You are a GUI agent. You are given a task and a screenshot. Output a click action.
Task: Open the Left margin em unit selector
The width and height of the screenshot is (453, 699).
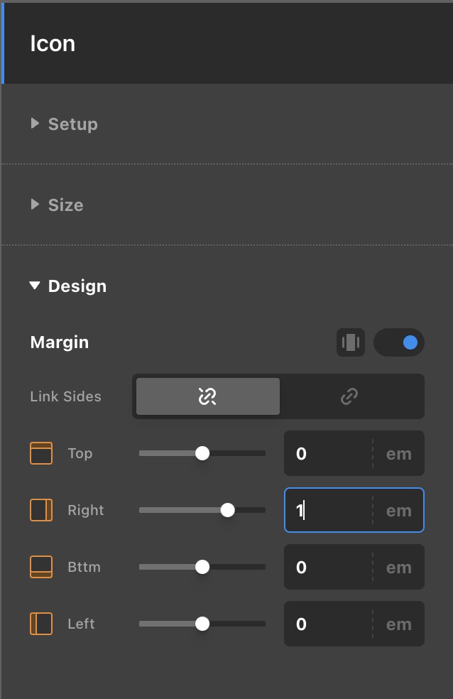[x=398, y=624]
